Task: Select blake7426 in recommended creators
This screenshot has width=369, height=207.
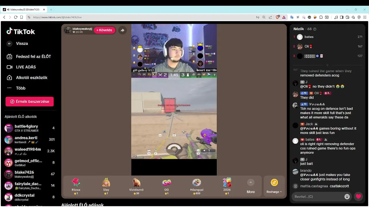Action: pos(30,174)
